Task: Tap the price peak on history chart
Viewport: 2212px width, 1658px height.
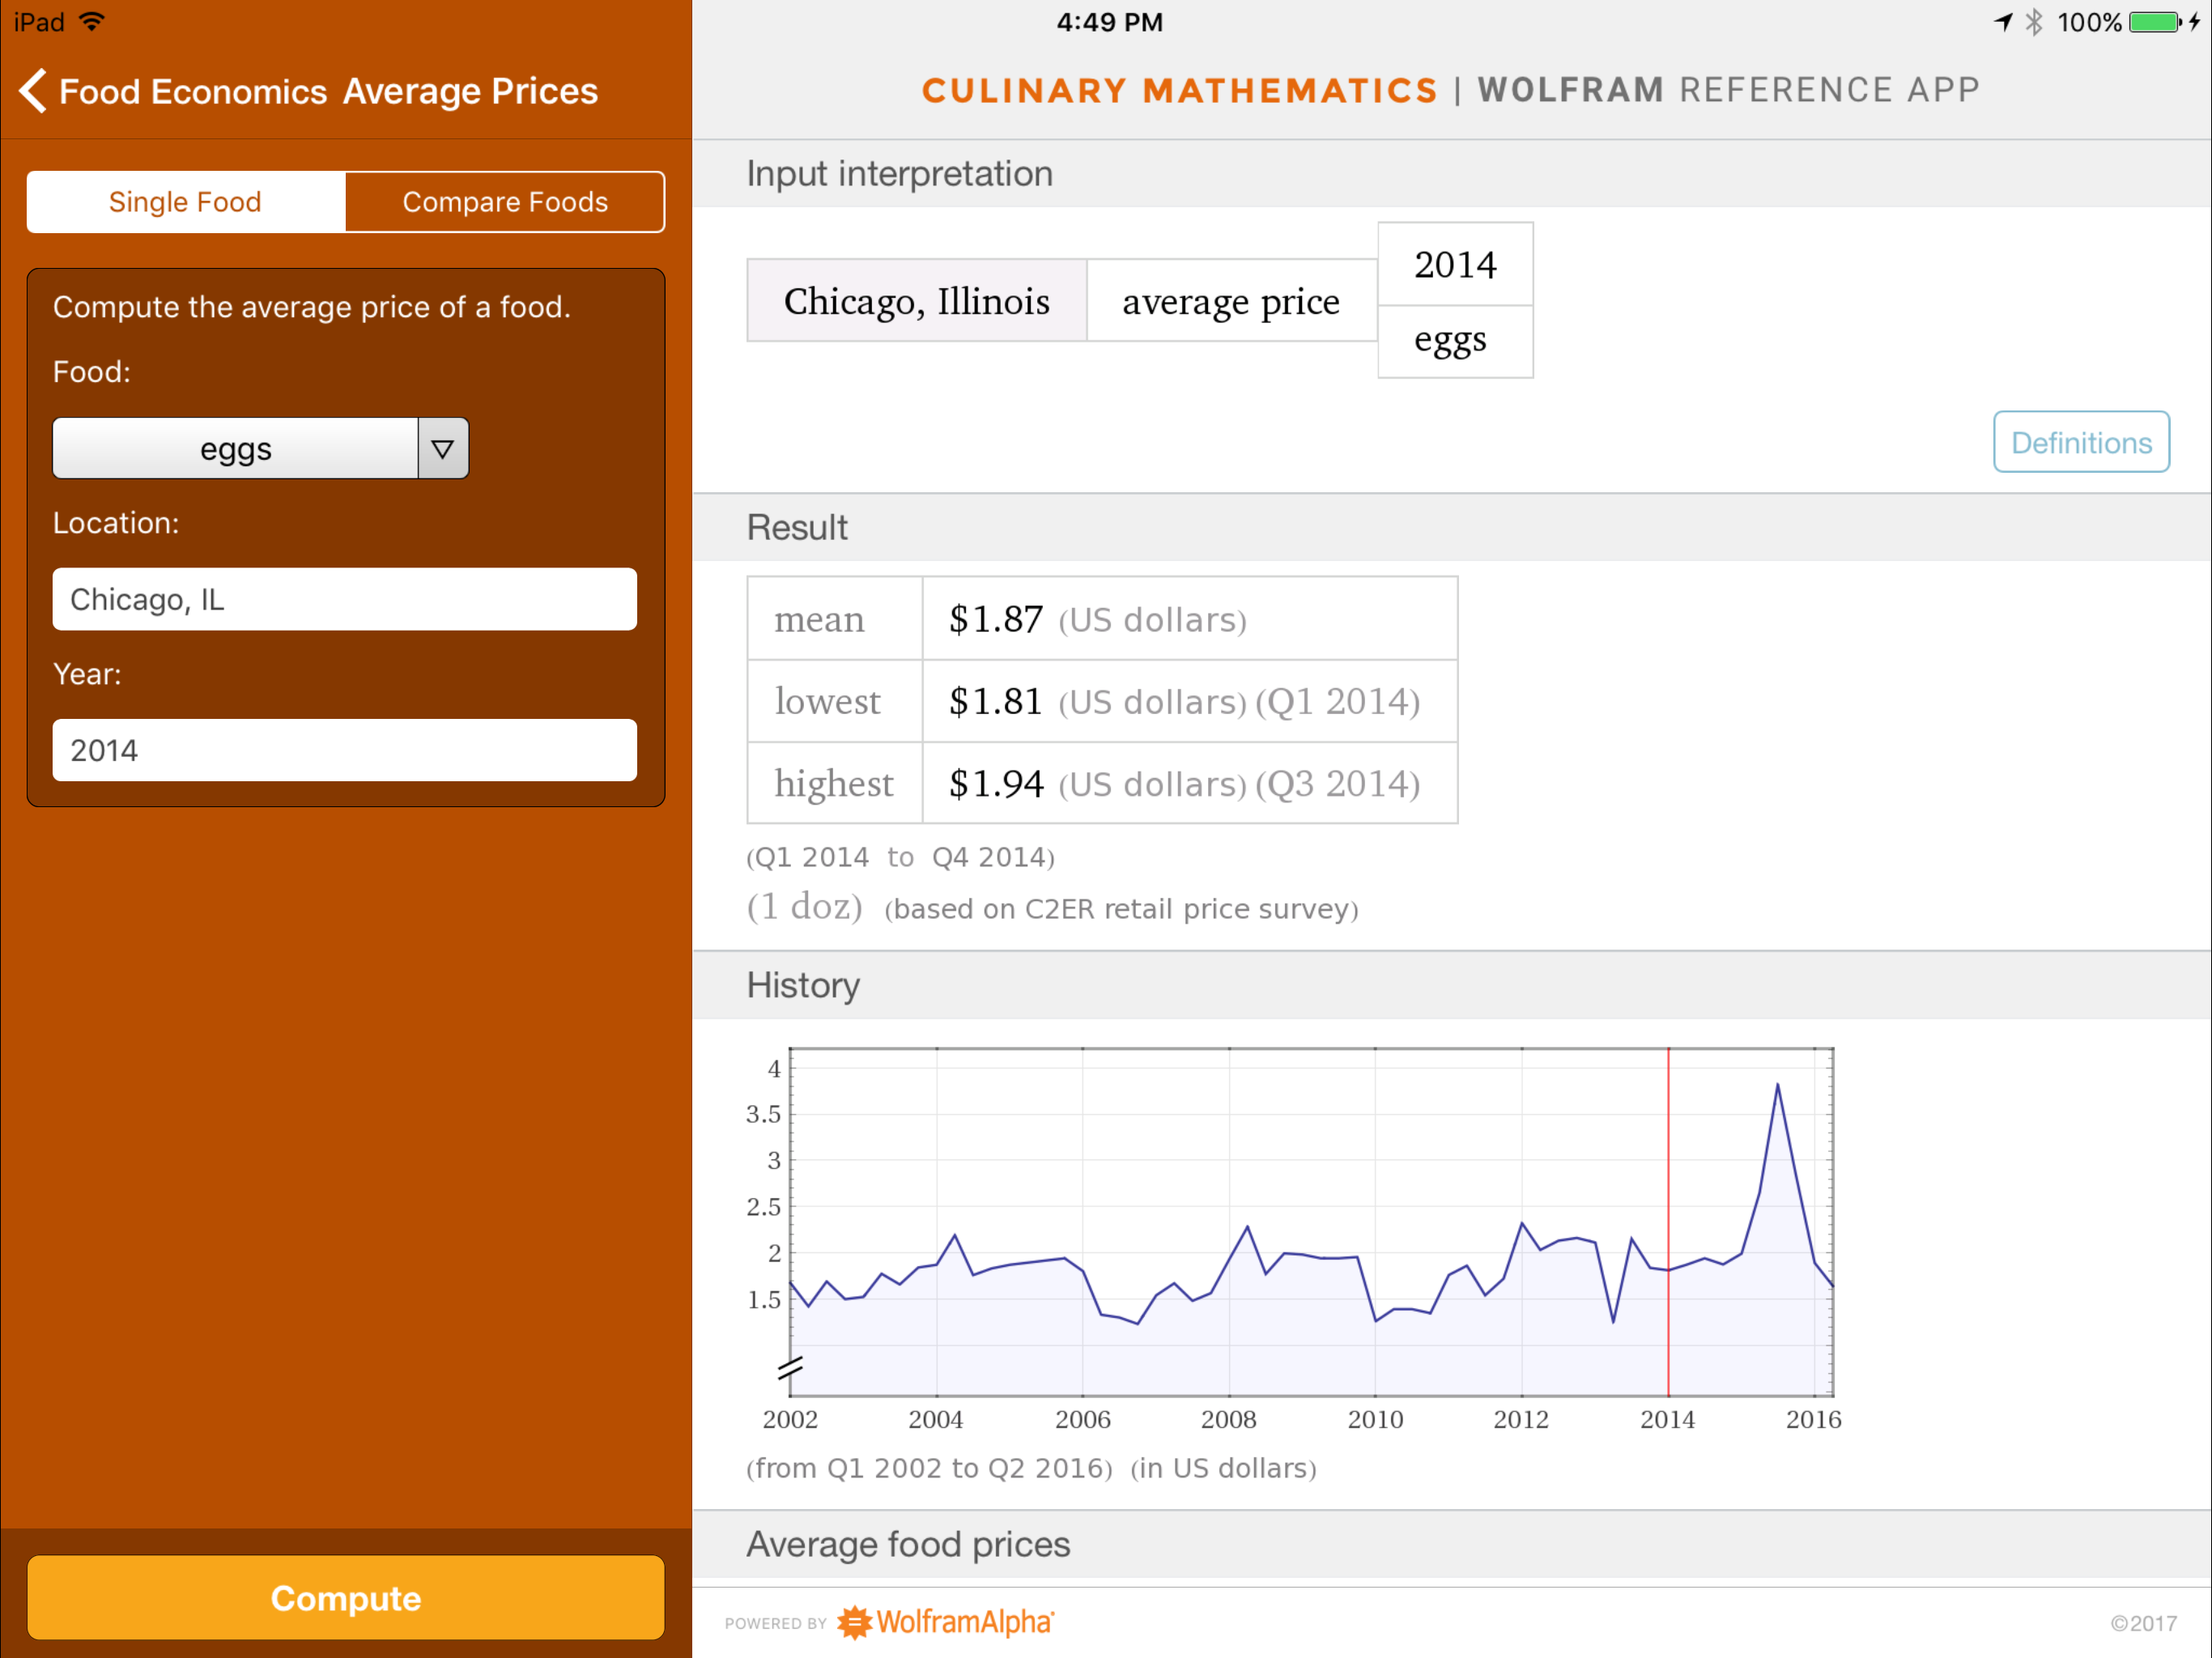Action: (1777, 1086)
